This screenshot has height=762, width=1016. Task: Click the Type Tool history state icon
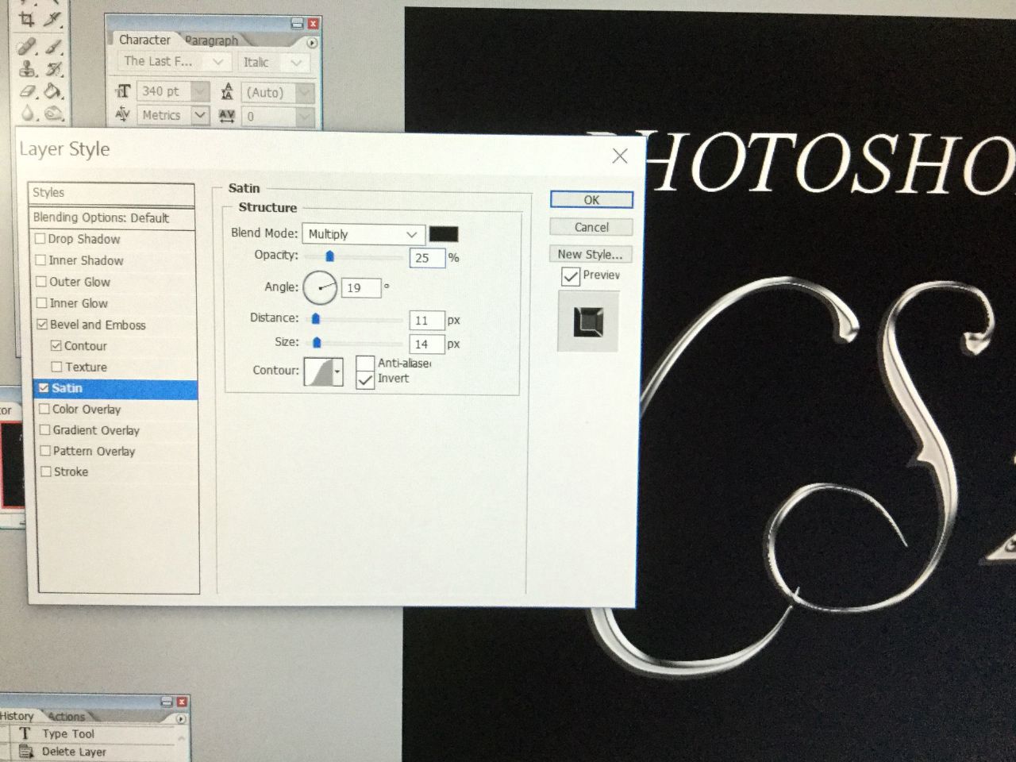point(25,733)
